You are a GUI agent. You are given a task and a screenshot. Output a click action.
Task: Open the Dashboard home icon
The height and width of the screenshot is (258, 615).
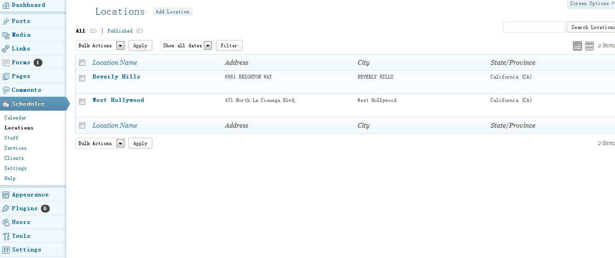pyautogui.click(x=6, y=6)
